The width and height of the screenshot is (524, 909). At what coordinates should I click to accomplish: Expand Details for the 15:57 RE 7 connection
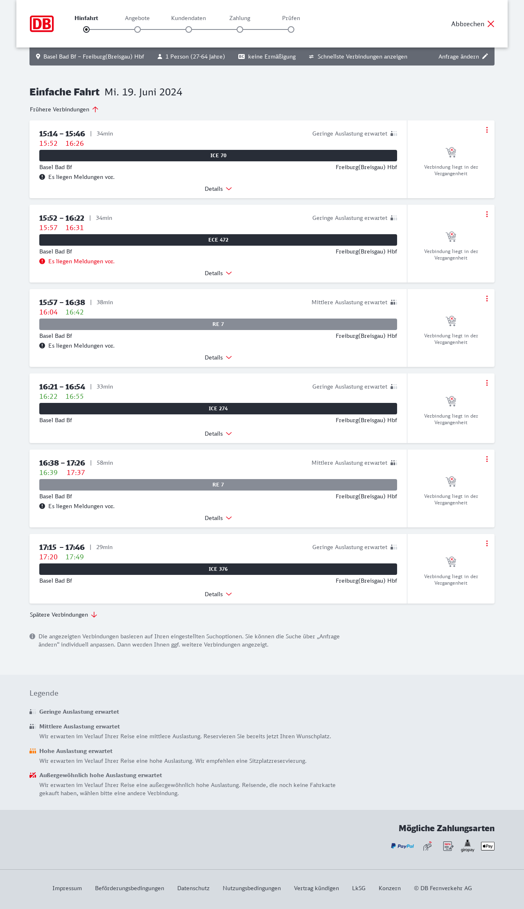pos(218,357)
